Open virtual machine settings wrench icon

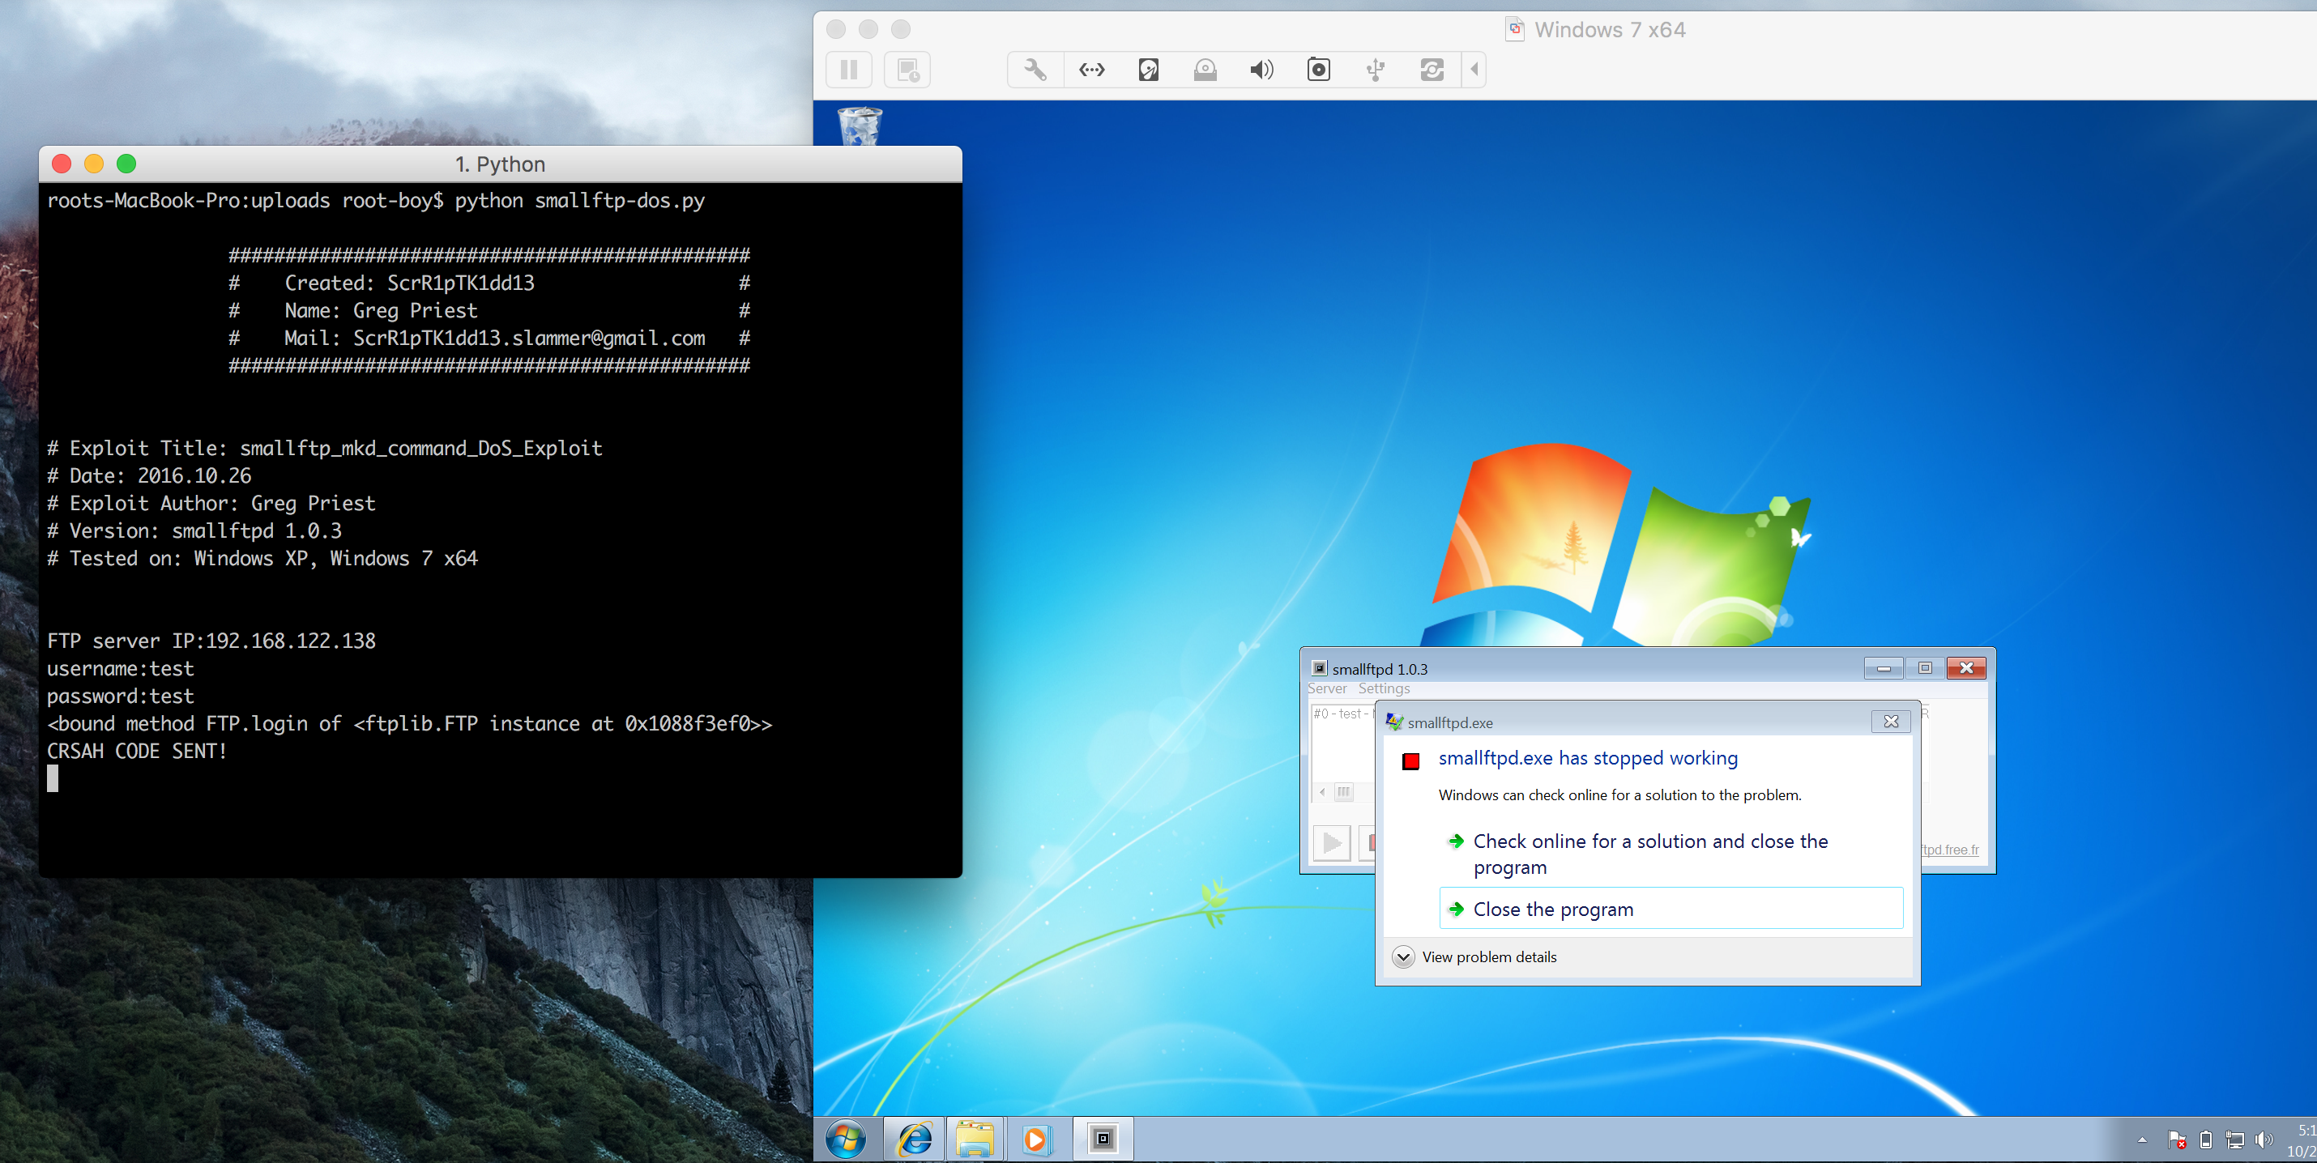pyautogui.click(x=1035, y=70)
